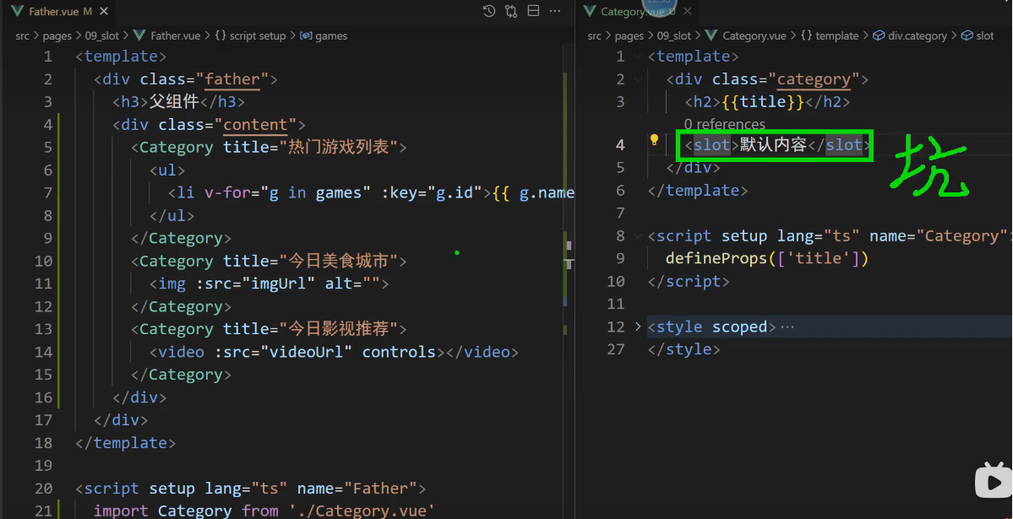Click the name="Father" attribute in script tag
Screen dimensions: 1013x519
coord(357,488)
